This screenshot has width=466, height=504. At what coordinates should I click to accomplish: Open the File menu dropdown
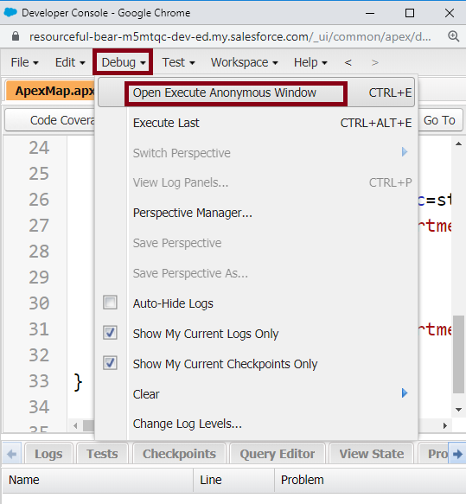coord(24,62)
